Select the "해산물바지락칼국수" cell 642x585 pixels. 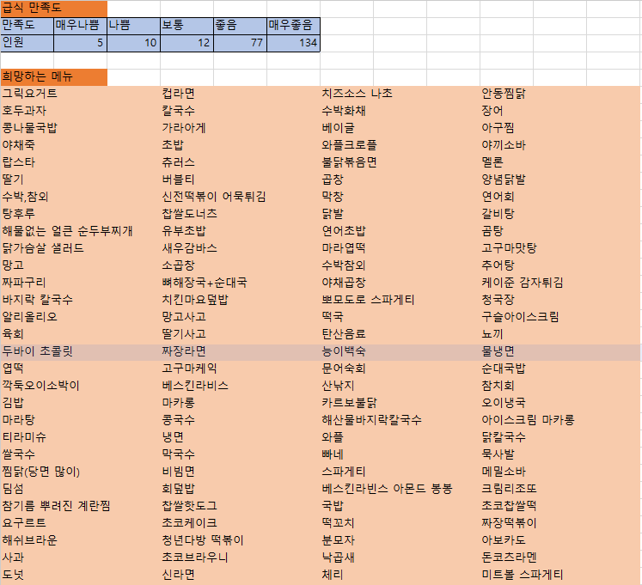(371, 420)
